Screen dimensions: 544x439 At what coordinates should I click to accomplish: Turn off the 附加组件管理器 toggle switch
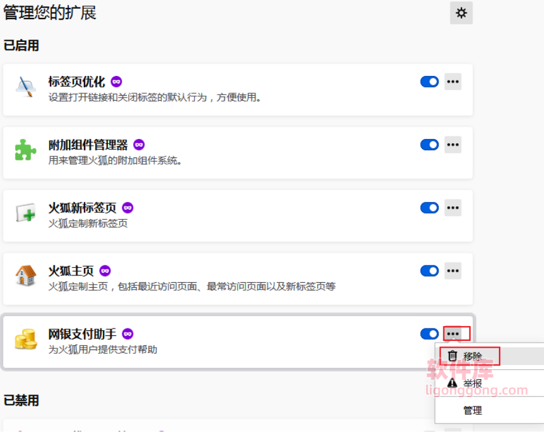click(x=429, y=144)
